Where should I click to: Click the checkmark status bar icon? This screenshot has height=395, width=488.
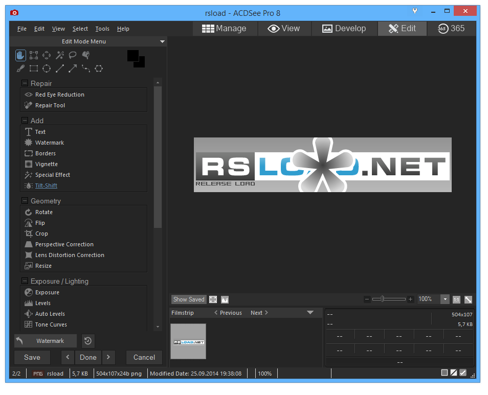463,373
